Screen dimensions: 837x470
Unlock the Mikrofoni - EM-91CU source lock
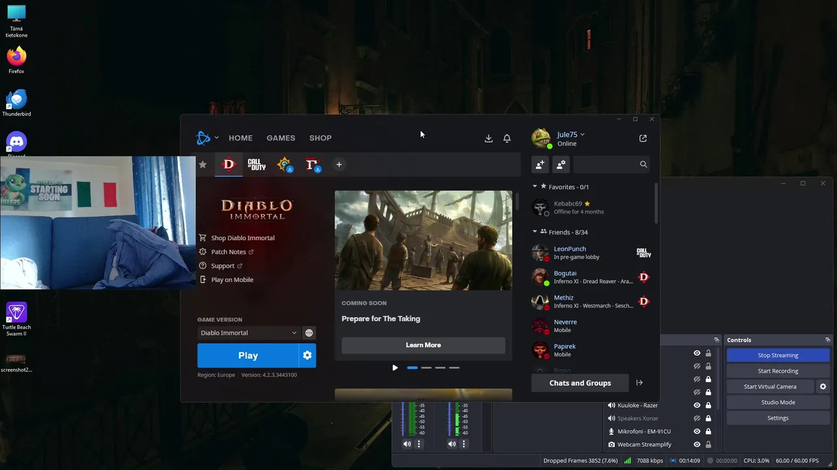pos(708,431)
